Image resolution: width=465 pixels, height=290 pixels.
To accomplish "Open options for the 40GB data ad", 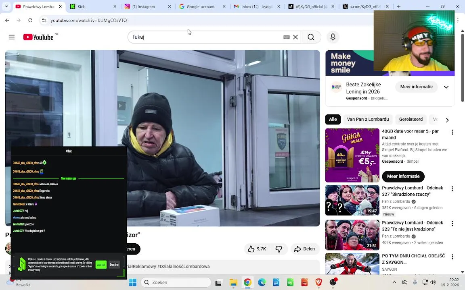I will click(452, 132).
